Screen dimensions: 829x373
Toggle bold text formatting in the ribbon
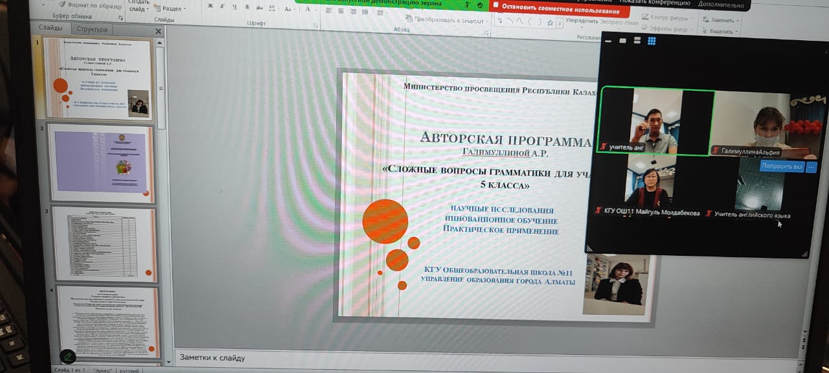coord(210,6)
